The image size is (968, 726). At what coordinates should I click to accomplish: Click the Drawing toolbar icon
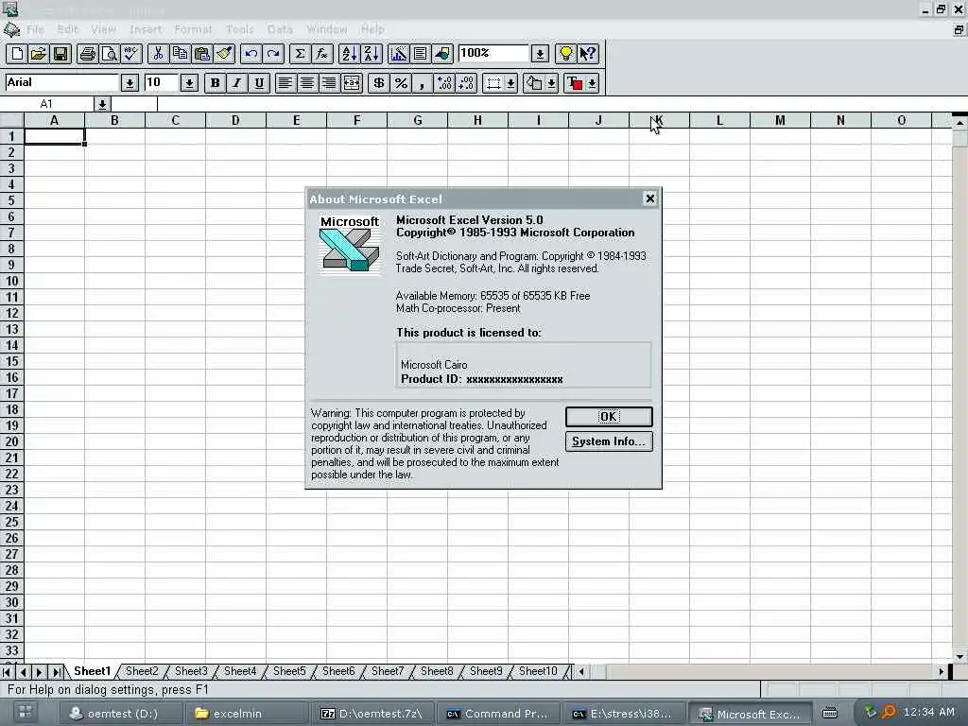tap(442, 54)
